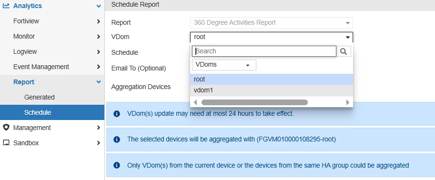
Task: Toggle the VDom root dropdown
Action: pyautogui.click(x=271, y=37)
